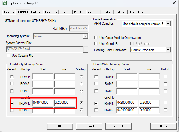This screenshot has width=179, height=132.
Task: Close the Options for Target dialog
Action: (x=174, y=3)
